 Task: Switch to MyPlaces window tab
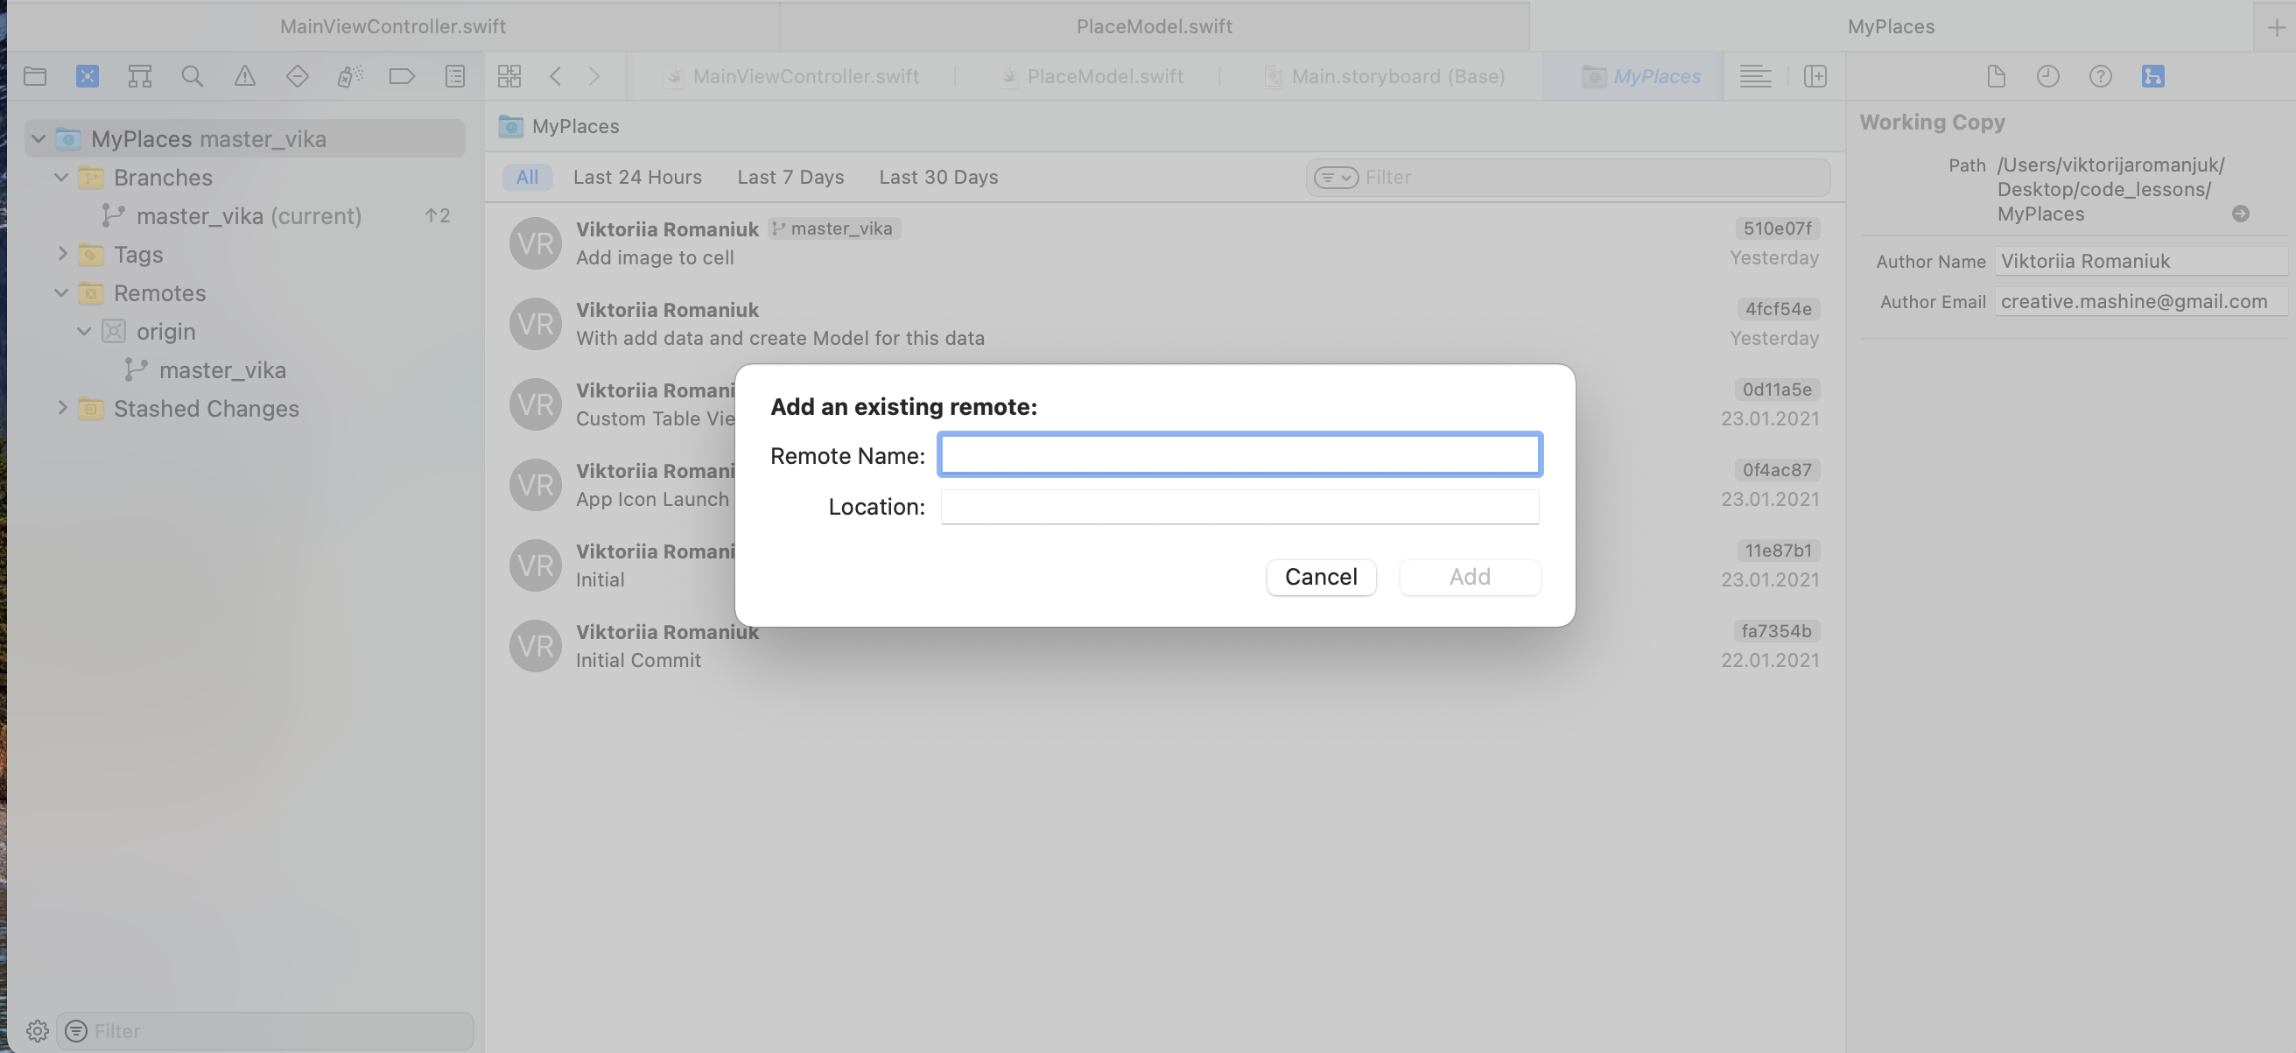(x=1892, y=27)
